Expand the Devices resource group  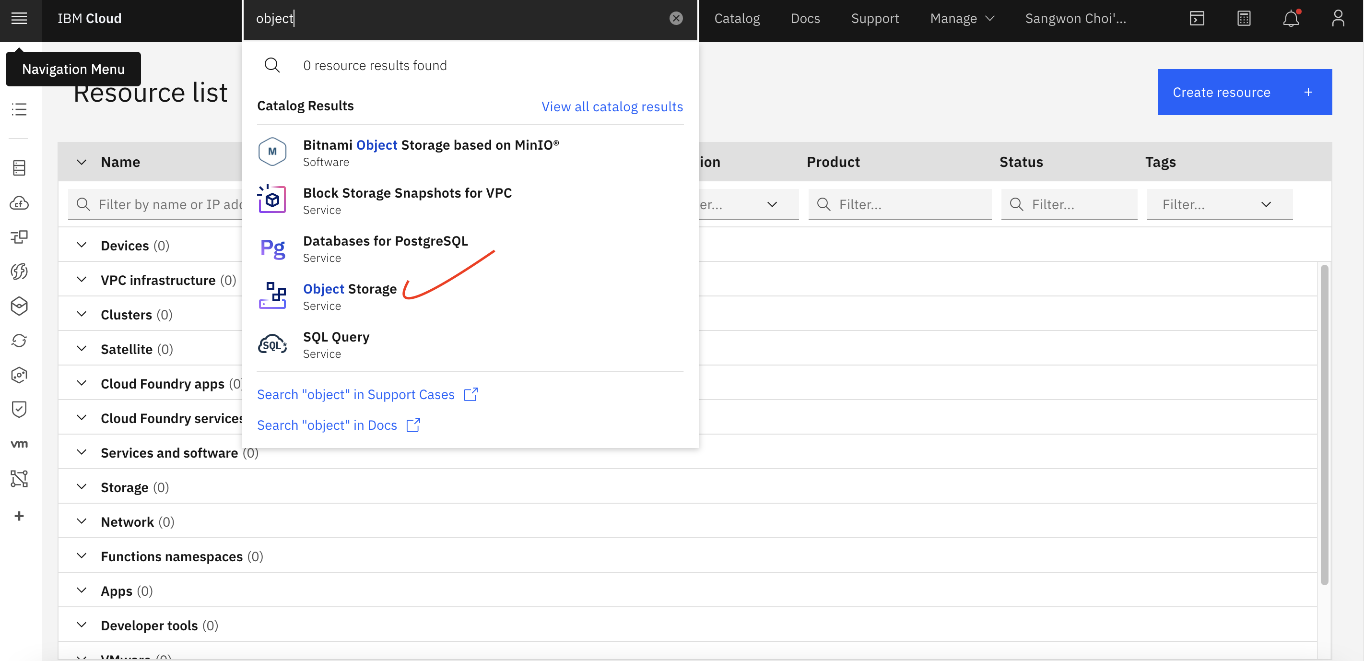tap(82, 245)
